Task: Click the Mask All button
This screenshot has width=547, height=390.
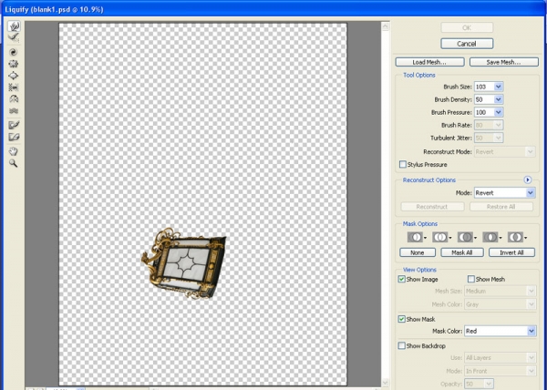Action: pos(462,252)
